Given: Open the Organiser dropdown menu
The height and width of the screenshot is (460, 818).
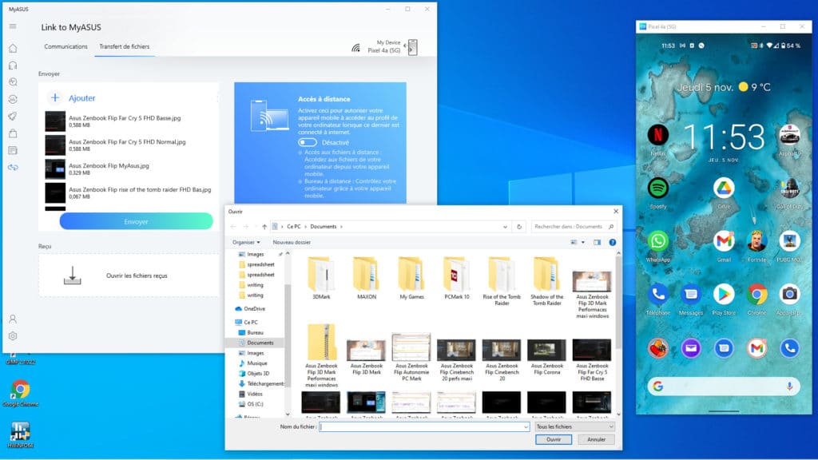Looking at the screenshot, I should pos(246,242).
